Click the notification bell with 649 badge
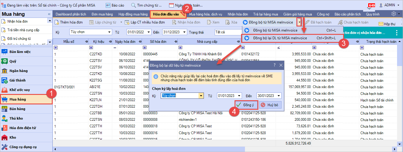This screenshot has width=403, height=152. pyautogui.click(x=371, y=6)
